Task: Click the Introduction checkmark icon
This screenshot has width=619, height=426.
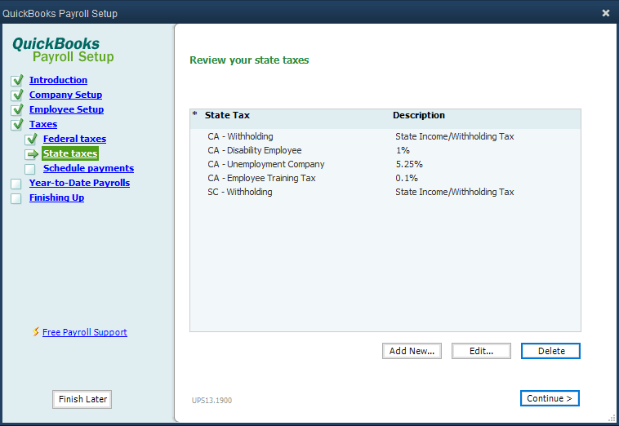Action: click(17, 81)
